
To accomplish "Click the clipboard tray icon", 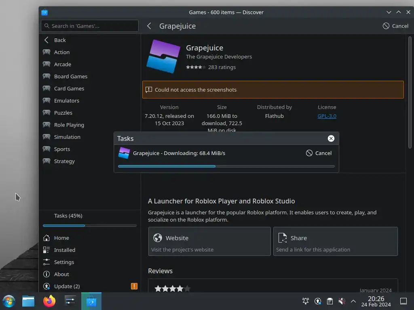I will [330, 301].
